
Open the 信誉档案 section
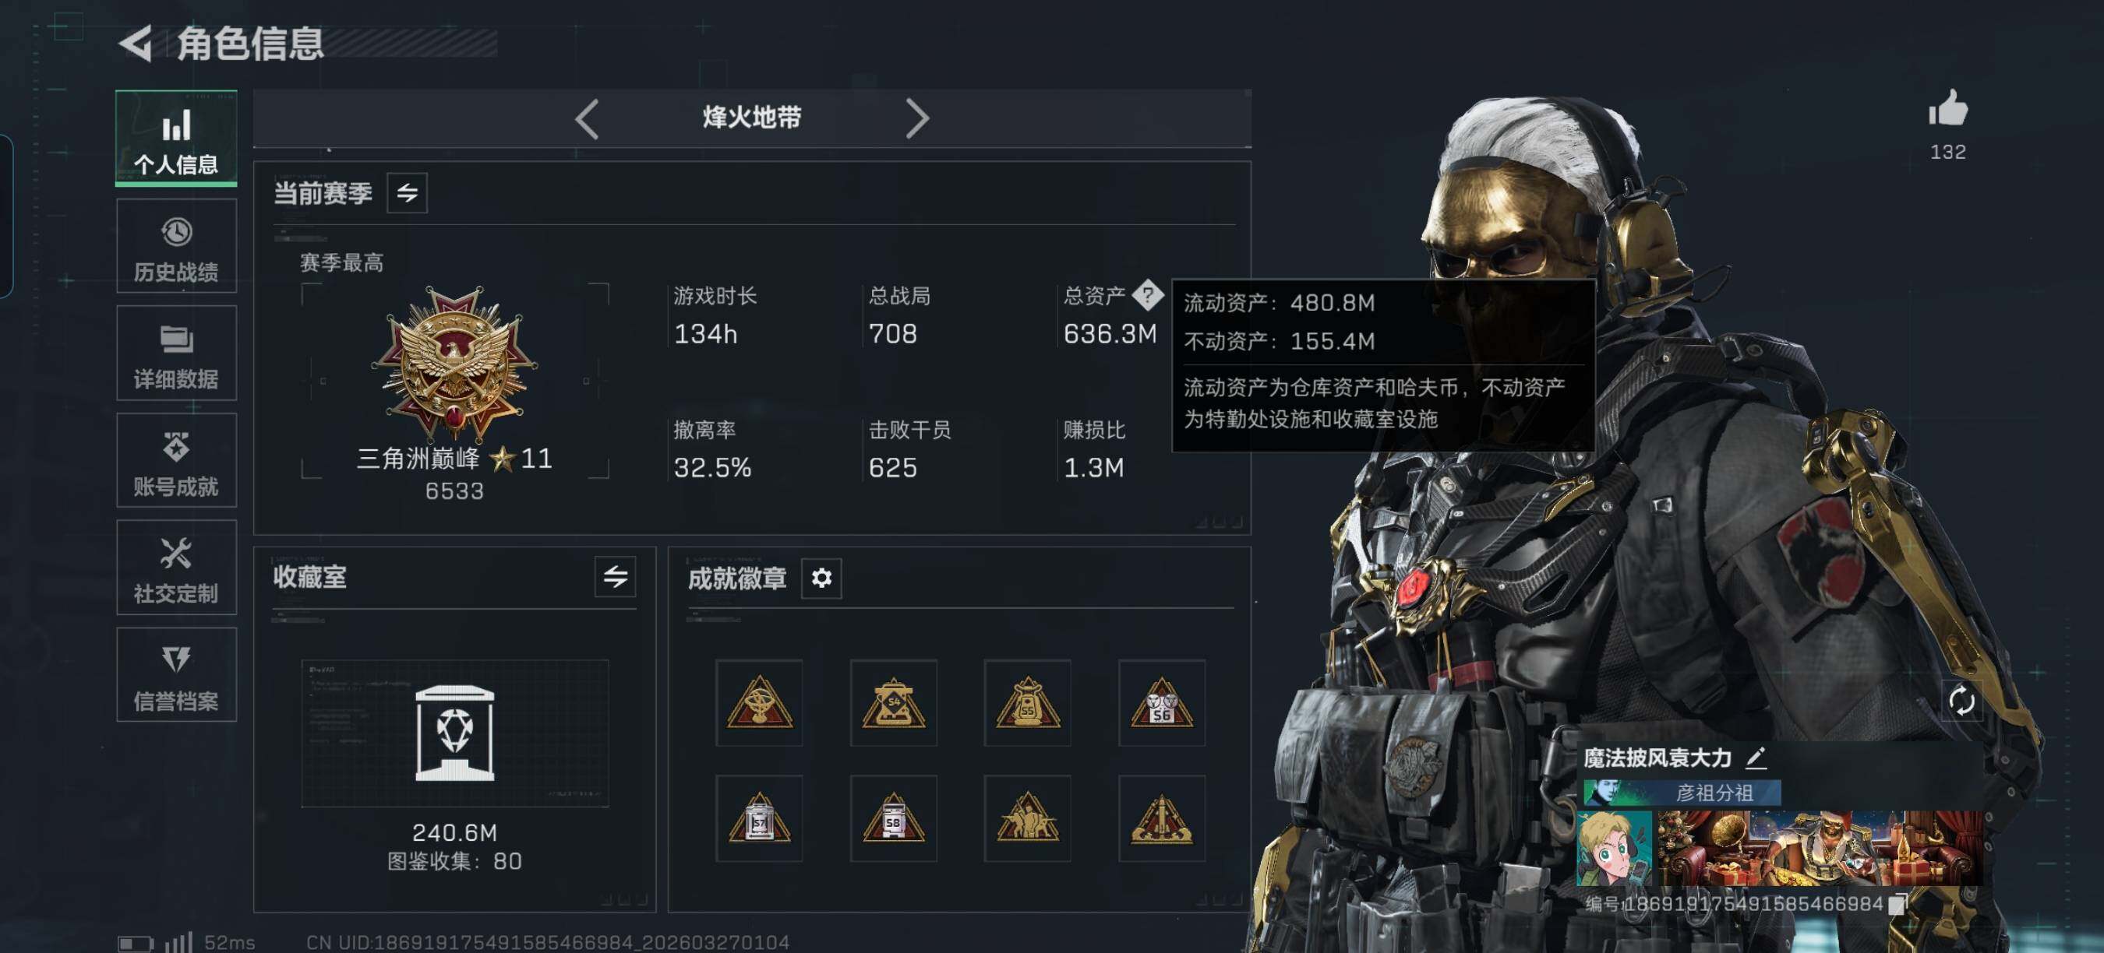coord(176,674)
